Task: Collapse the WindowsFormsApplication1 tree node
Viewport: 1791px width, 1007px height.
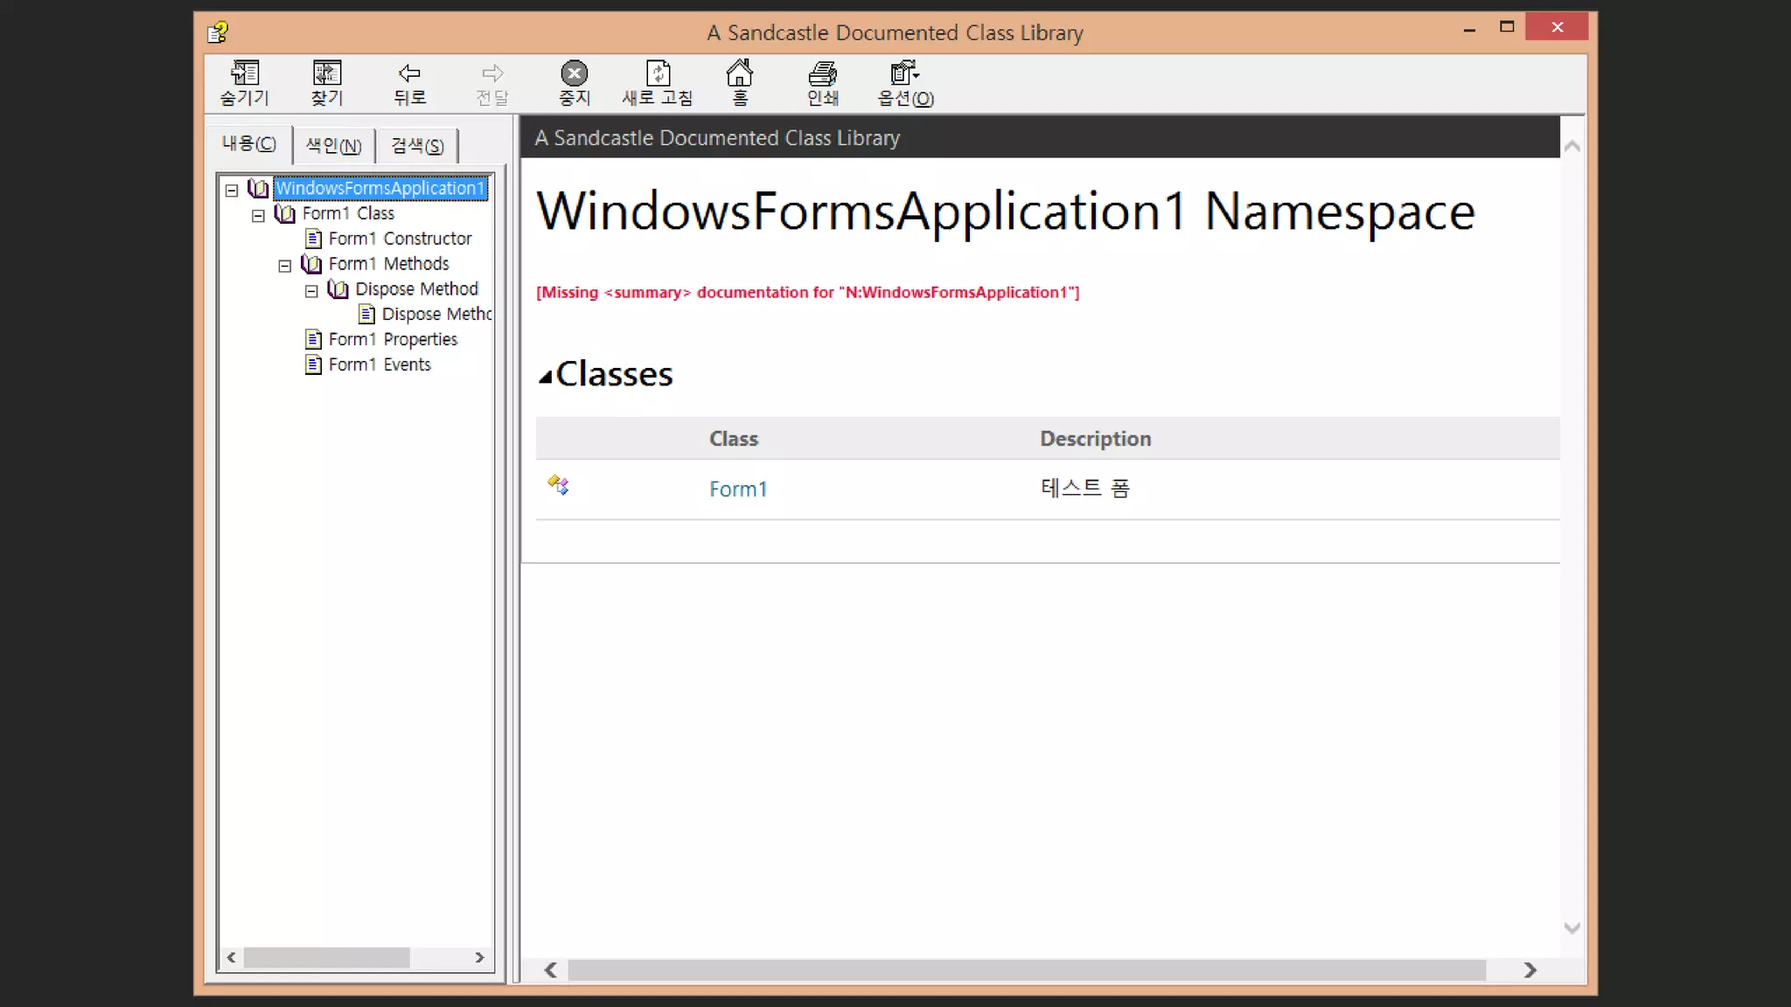Action: click(x=232, y=190)
